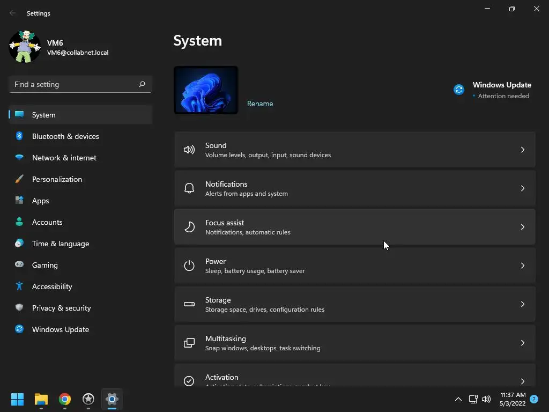Viewport: 549px width, 412px height.
Task: Click the Find a setting search box
Action: pyautogui.click(x=80, y=84)
